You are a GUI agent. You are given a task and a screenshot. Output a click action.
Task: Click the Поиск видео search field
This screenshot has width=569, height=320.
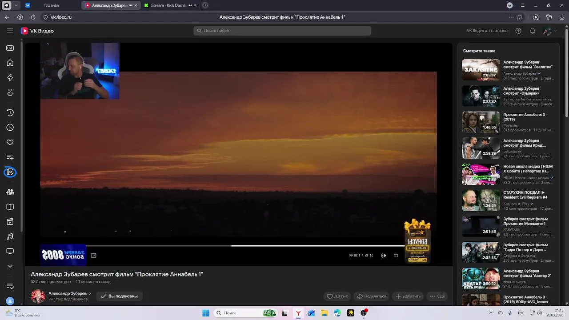click(282, 31)
